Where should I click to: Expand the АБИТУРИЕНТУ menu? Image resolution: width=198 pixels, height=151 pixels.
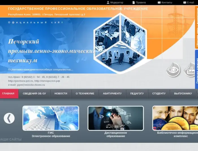click(x=112, y=94)
